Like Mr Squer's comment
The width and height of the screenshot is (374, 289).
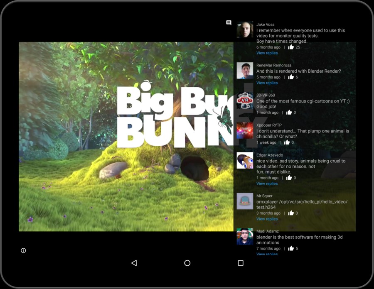point(291,213)
